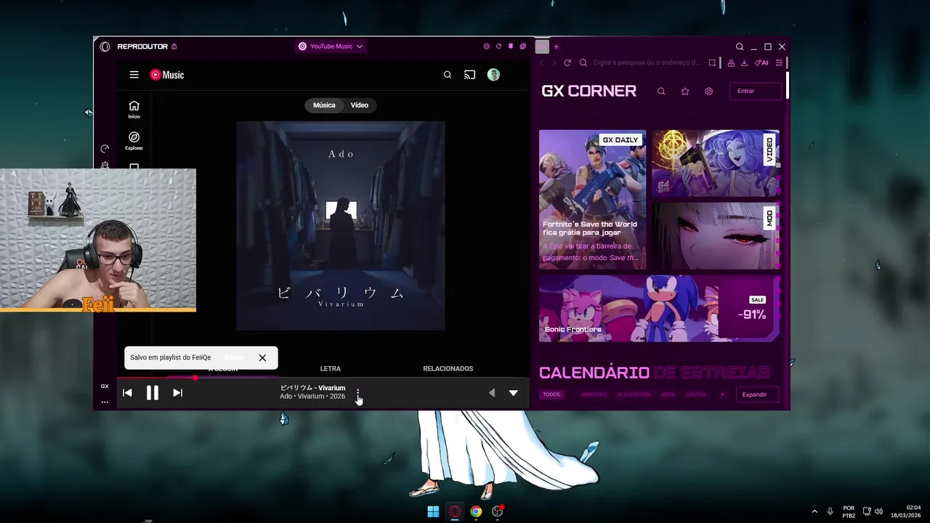Viewport: 930px width, 523px height.
Task: Open Chrome from the taskbar
Action: (476, 511)
